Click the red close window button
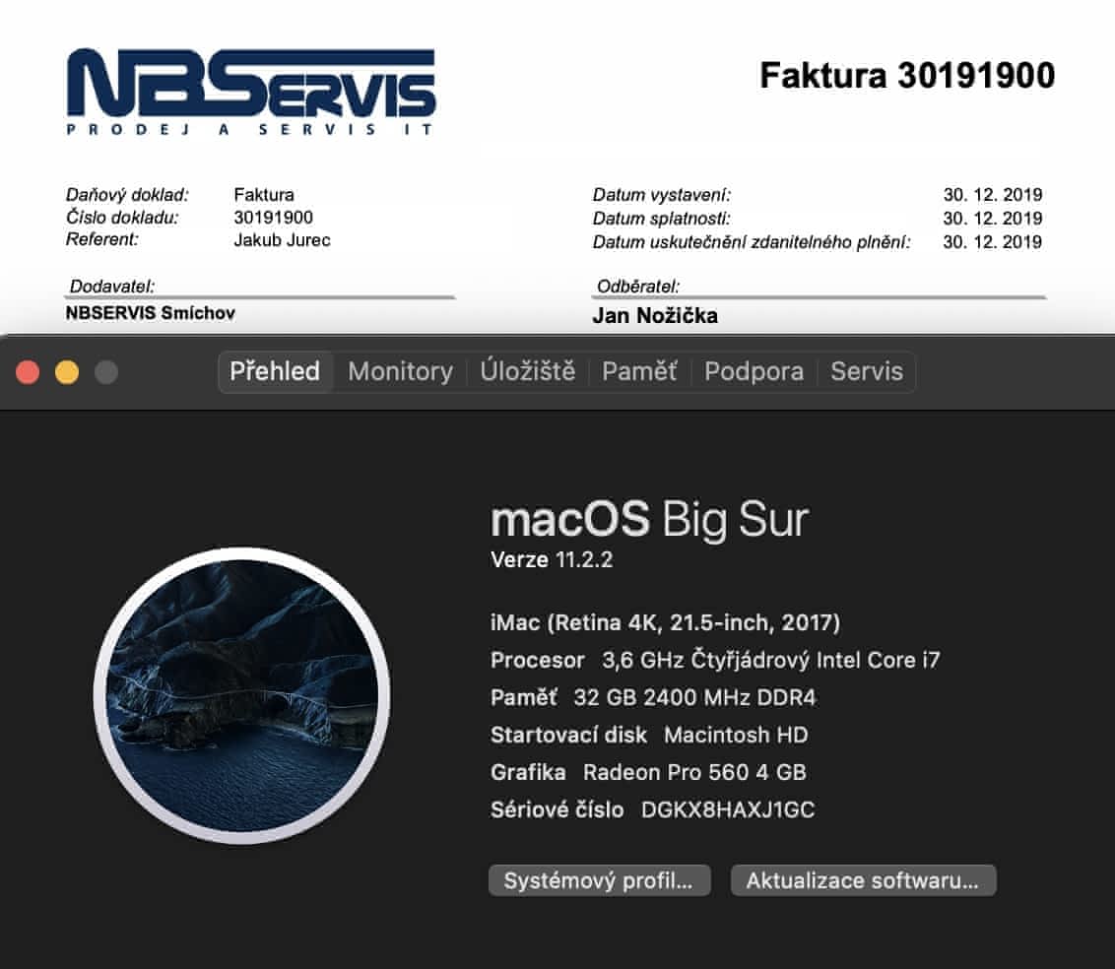This screenshot has height=969, width=1115. 28,372
